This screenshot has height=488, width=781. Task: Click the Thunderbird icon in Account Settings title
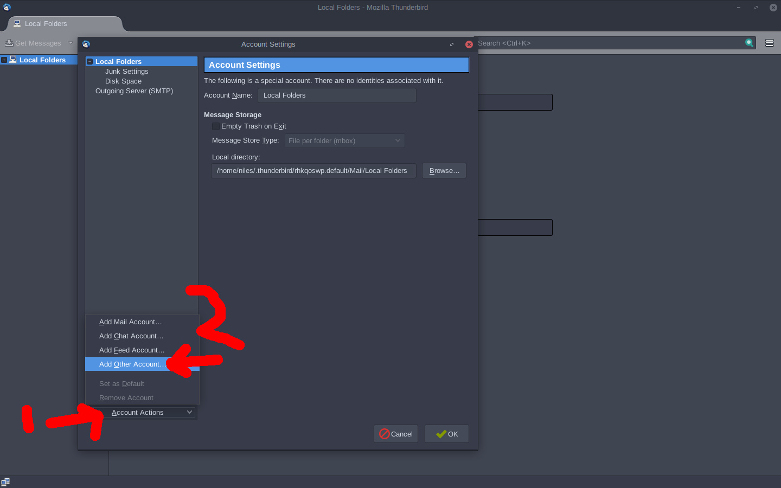coord(86,44)
